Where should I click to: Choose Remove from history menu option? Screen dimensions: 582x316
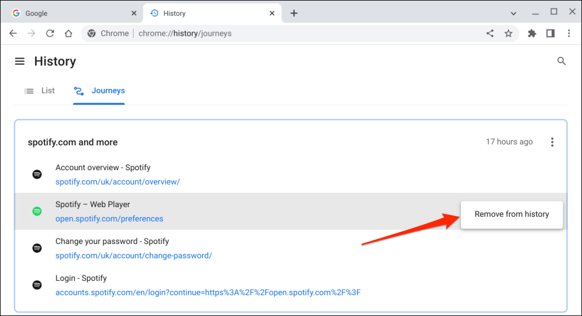(x=512, y=214)
